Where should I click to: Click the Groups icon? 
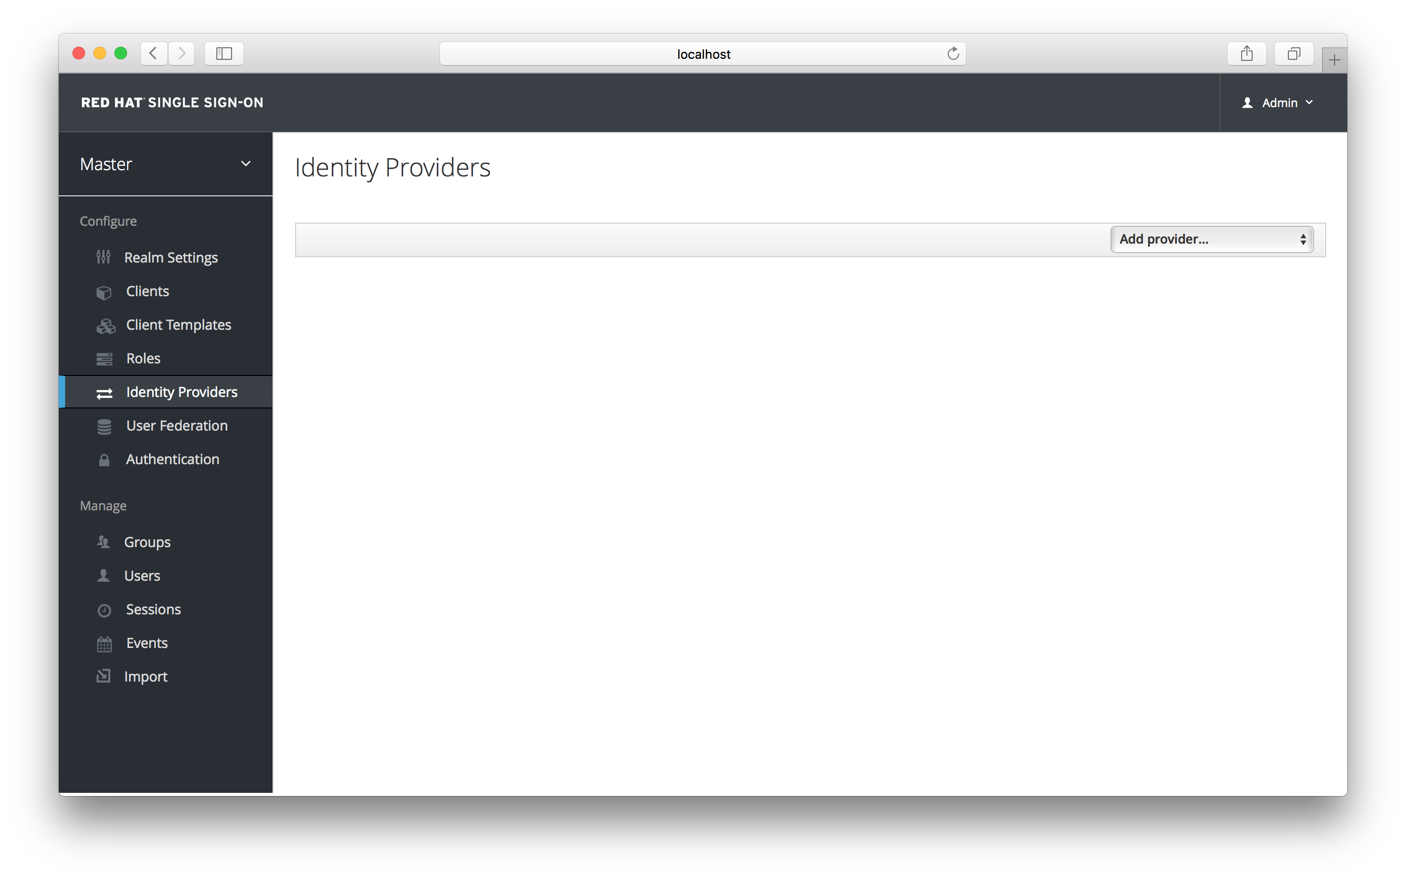[x=103, y=542]
